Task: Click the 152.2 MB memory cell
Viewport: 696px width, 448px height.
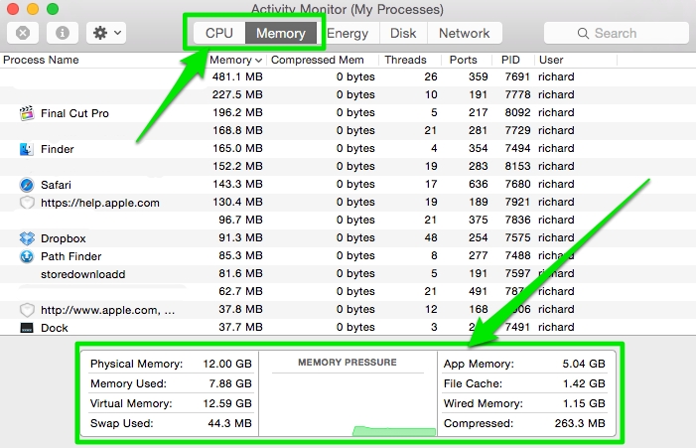Action: click(x=237, y=166)
